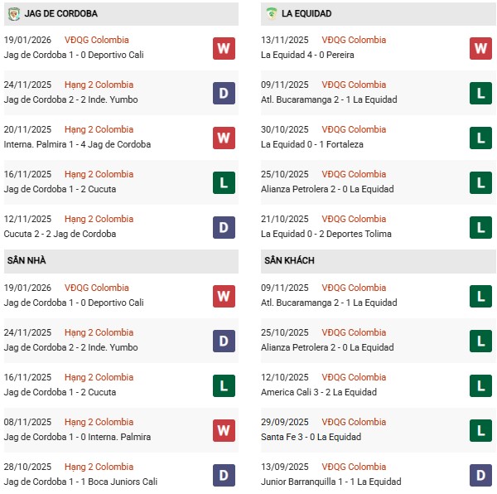This screenshot has height=494, width=497.
Task: Open the SÂN NHÀ home matches section header
Action: point(25,260)
